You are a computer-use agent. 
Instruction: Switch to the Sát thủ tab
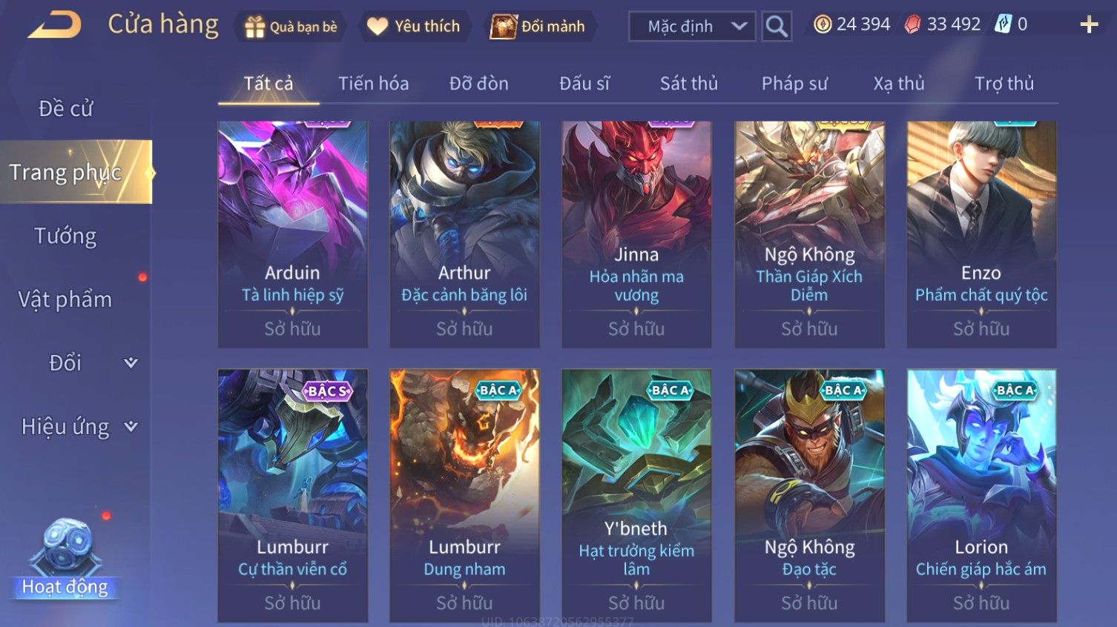(689, 84)
